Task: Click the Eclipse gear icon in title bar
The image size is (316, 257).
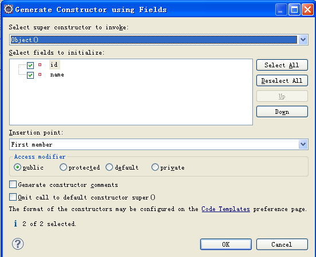Action: (x=9, y=9)
